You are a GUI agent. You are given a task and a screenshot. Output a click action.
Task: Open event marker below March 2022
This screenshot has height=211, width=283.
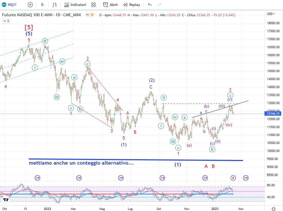click(x=79, y=178)
